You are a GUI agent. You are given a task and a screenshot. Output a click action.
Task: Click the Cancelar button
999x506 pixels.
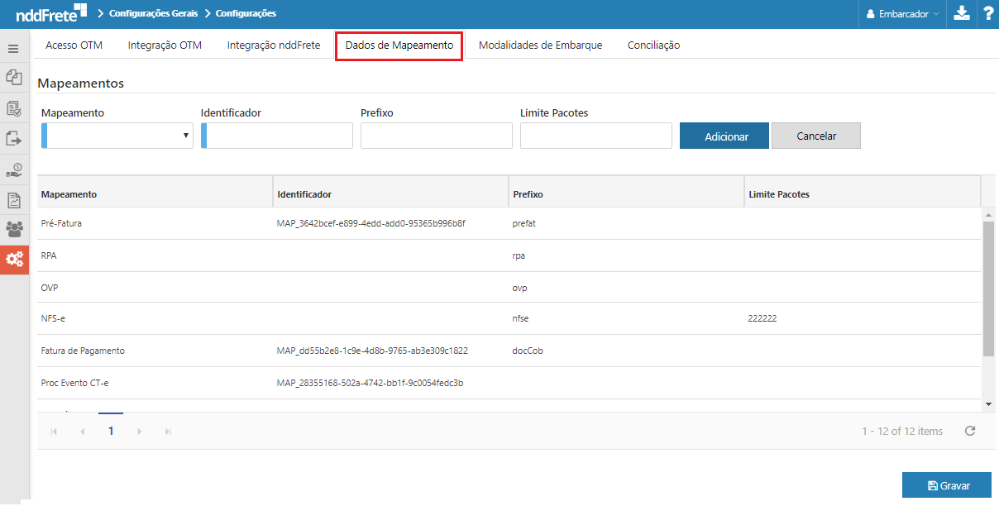click(815, 136)
